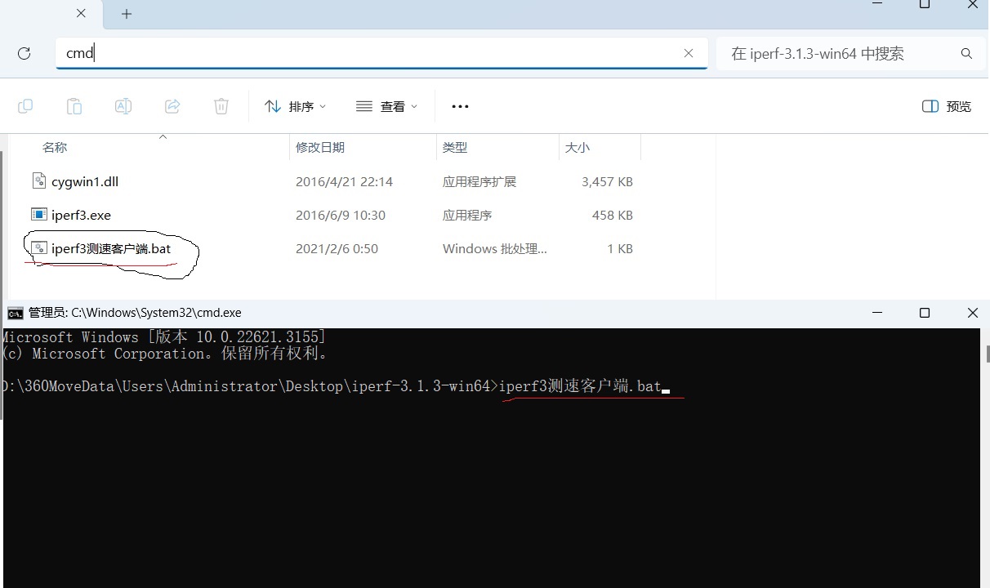990x588 pixels.
Task: Click the cmd window system icon
Action: (x=16, y=313)
